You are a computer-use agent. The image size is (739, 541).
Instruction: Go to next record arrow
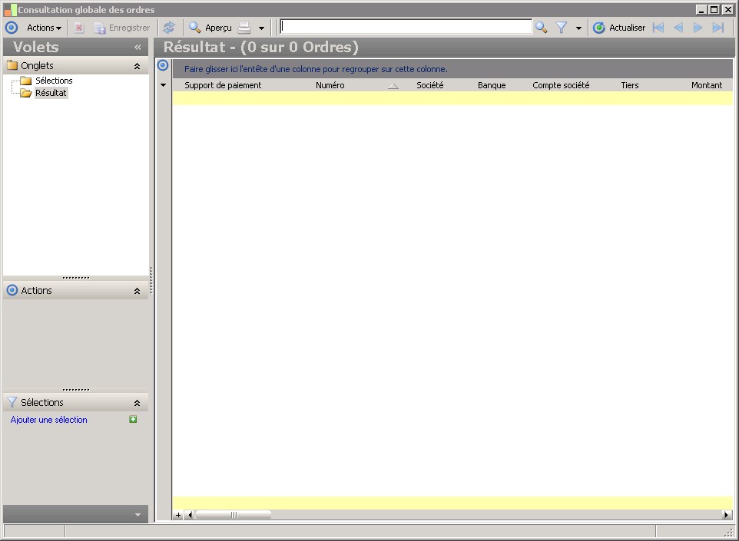tap(698, 28)
